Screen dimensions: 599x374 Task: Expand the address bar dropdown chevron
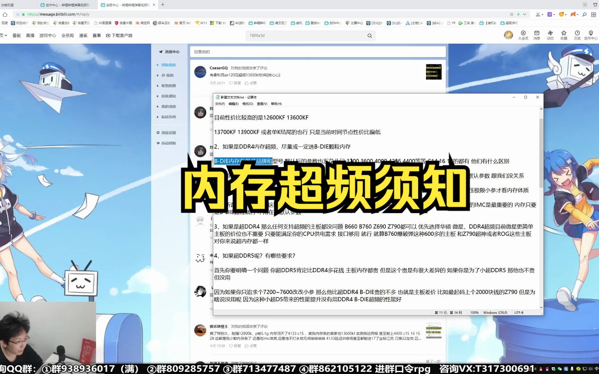tap(525, 14)
